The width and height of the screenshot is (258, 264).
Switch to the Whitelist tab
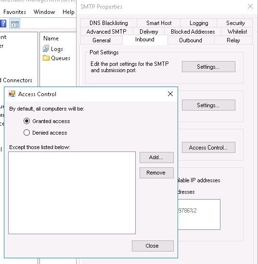pyautogui.click(x=237, y=31)
